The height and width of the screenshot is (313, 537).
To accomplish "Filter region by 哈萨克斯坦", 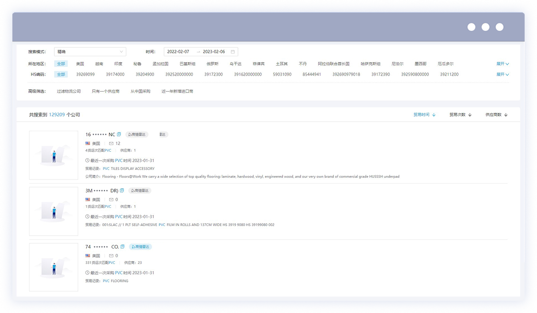I will tap(371, 63).
